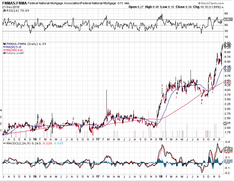The width and height of the screenshot is (234, 181).
Task: Click the High 6.45 value
Action: (x=152, y=7)
